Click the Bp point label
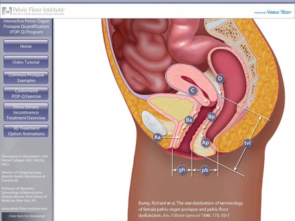The image size is (295, 221). tap(211, 117)
